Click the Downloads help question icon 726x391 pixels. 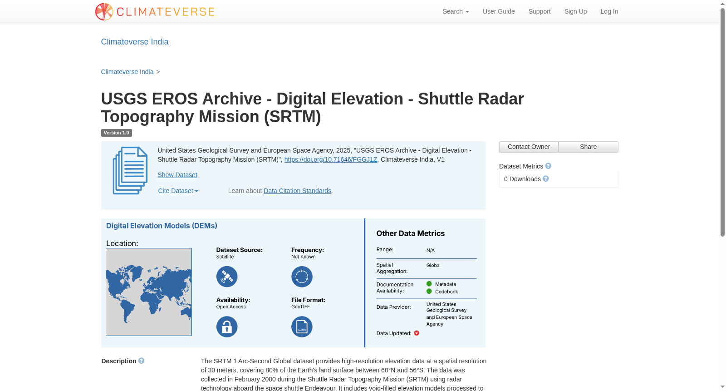pos(546,179)
